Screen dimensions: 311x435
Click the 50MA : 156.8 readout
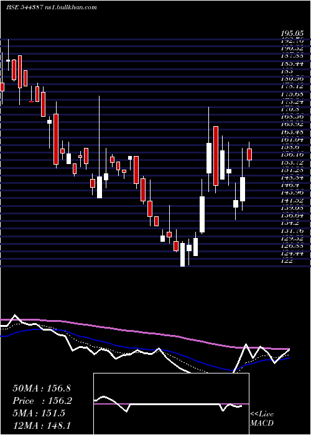point(43,388)
